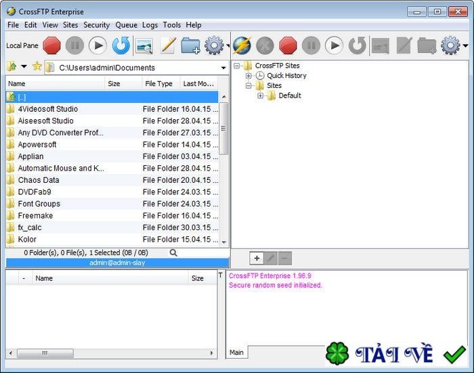Select the Freemake folder
Screen dimensions: 474x373
(112, 215)
